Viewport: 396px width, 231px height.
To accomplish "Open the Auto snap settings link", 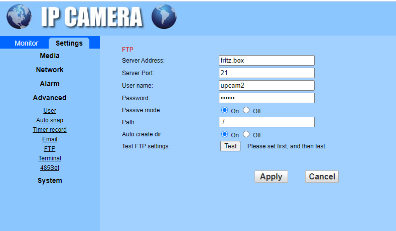I will (50, 120).
